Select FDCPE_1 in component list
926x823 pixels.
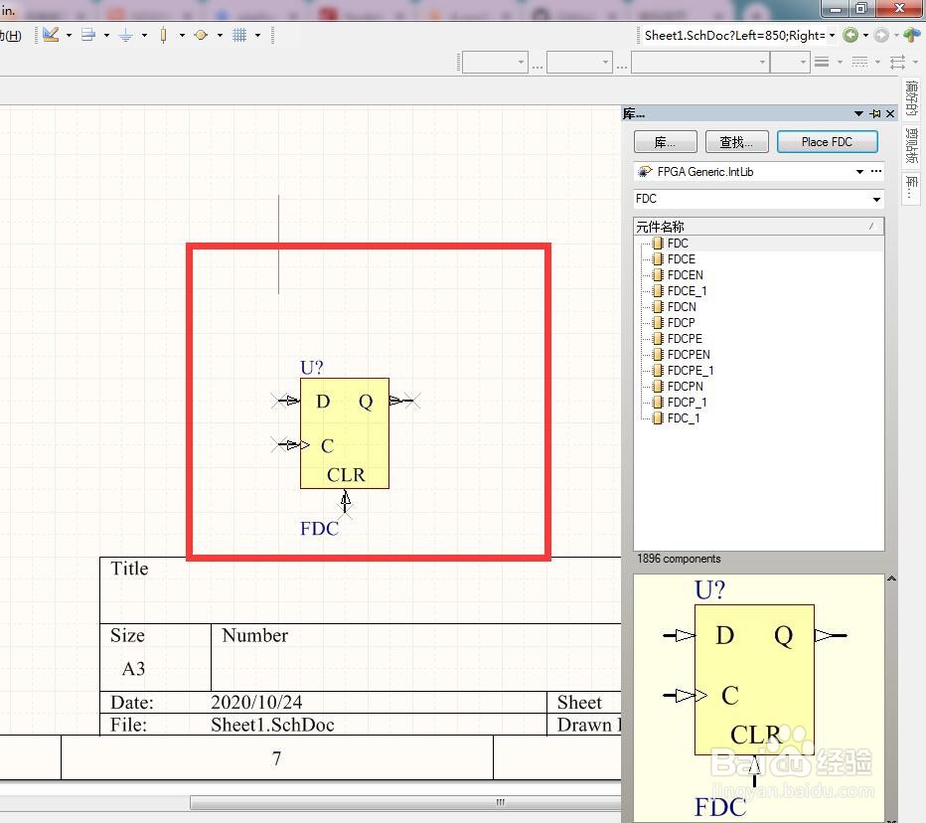[690, 371]
